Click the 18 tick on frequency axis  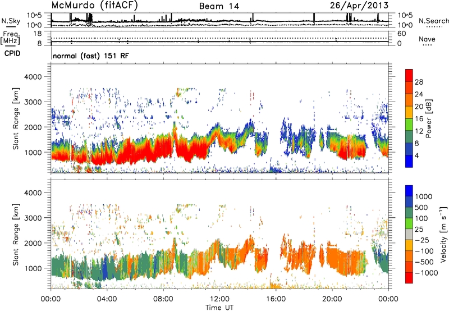pyautogui.click(x=38, y=34)
